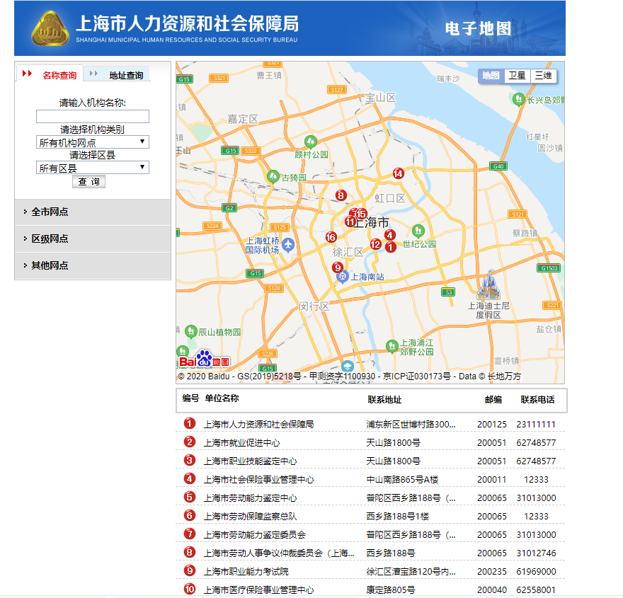This screenshot has width=623, height=598.
Task: Click list badge 10 for 医疗保险事业管理中心
Action: pos(190,589)
